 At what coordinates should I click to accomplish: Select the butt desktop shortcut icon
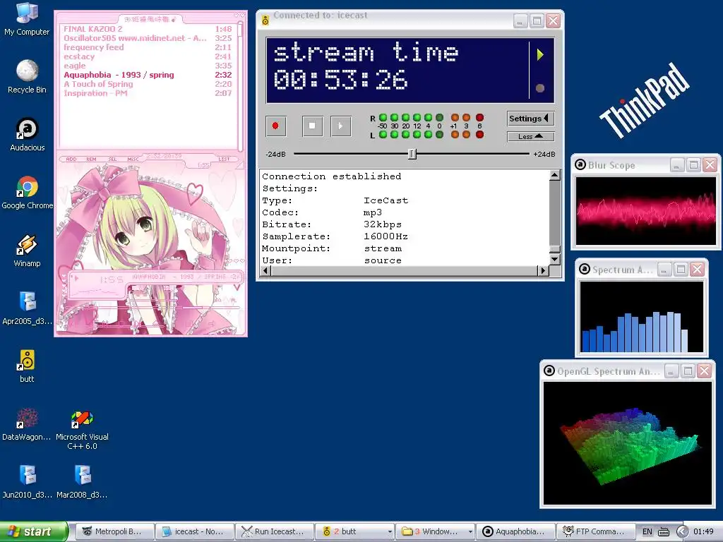pyautogui.click(x=27, y=366)
